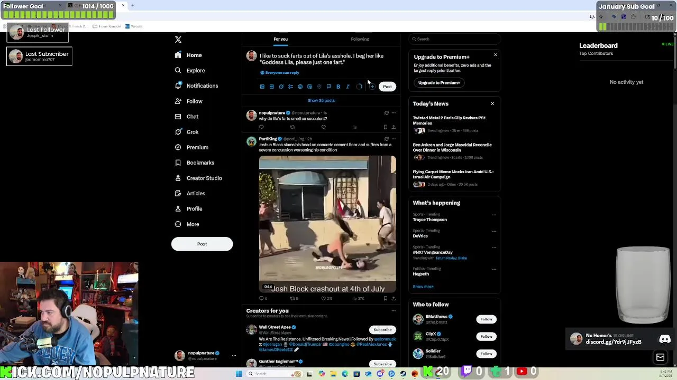Open Windows Start menu
The image size is (677, 380).
click(239, 374)
